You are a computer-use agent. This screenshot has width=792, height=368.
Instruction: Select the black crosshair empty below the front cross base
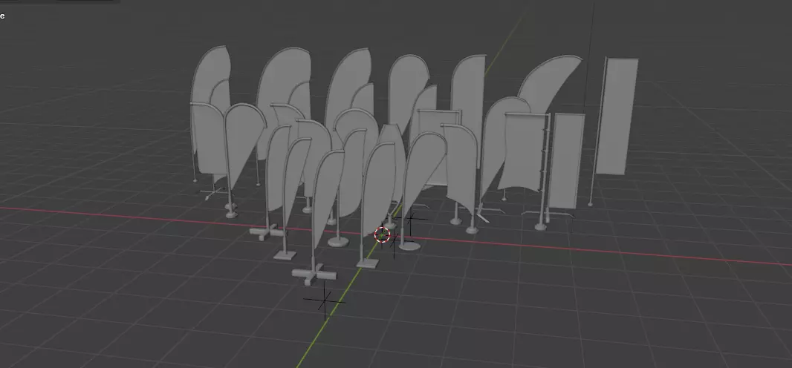(x=324, y=301)
